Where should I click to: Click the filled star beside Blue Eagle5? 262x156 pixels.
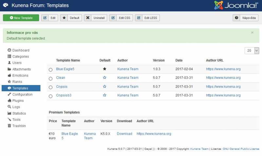[104, 69]
